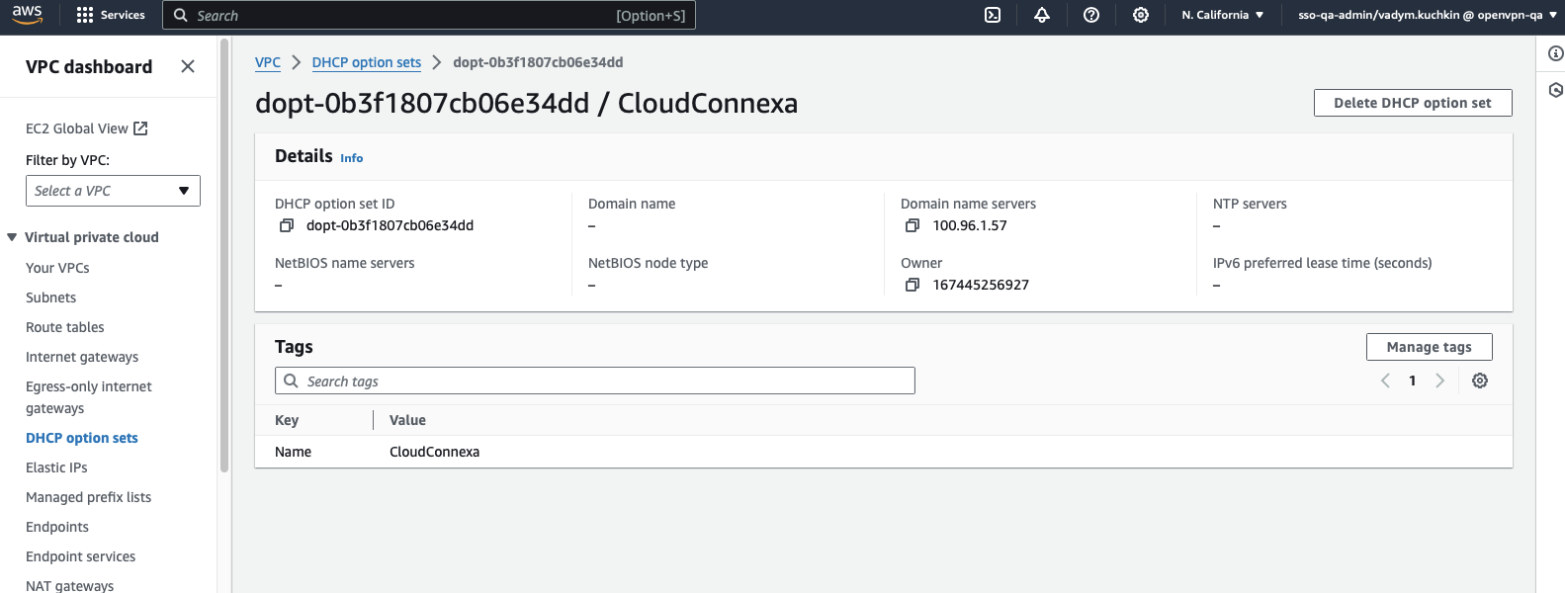Copy the domain name server address
This screenshot has width=1565, height=593.
(913, 225)
